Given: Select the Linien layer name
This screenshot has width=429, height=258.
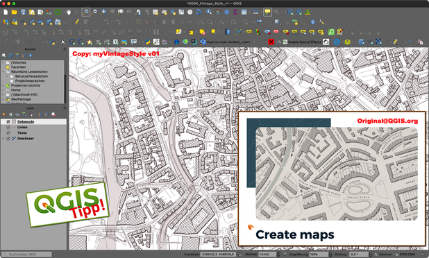Looking at the screenshot, I should pyautogui.click(x=22, y=127).
